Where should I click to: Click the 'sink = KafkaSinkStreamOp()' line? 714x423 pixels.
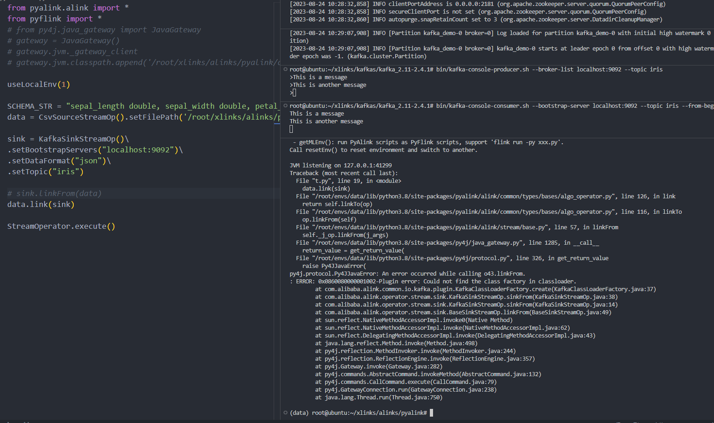click(68, 139)
